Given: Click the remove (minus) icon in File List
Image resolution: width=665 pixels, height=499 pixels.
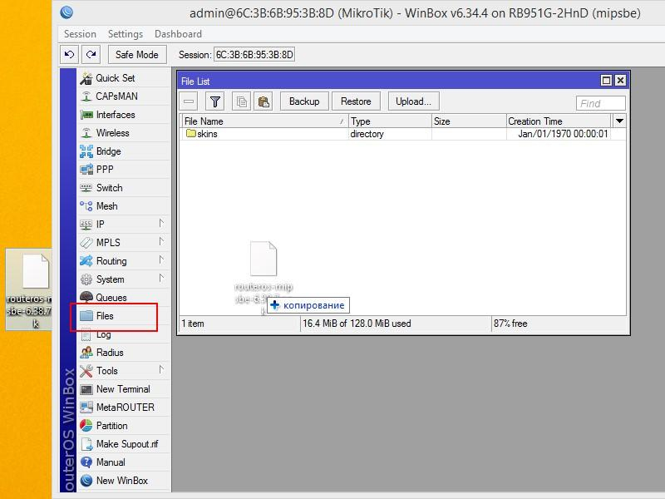Looking at the screenshot, I should coord(190,101).
